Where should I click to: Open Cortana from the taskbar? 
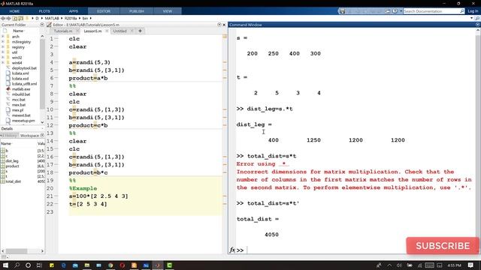[x=28, y=265]
